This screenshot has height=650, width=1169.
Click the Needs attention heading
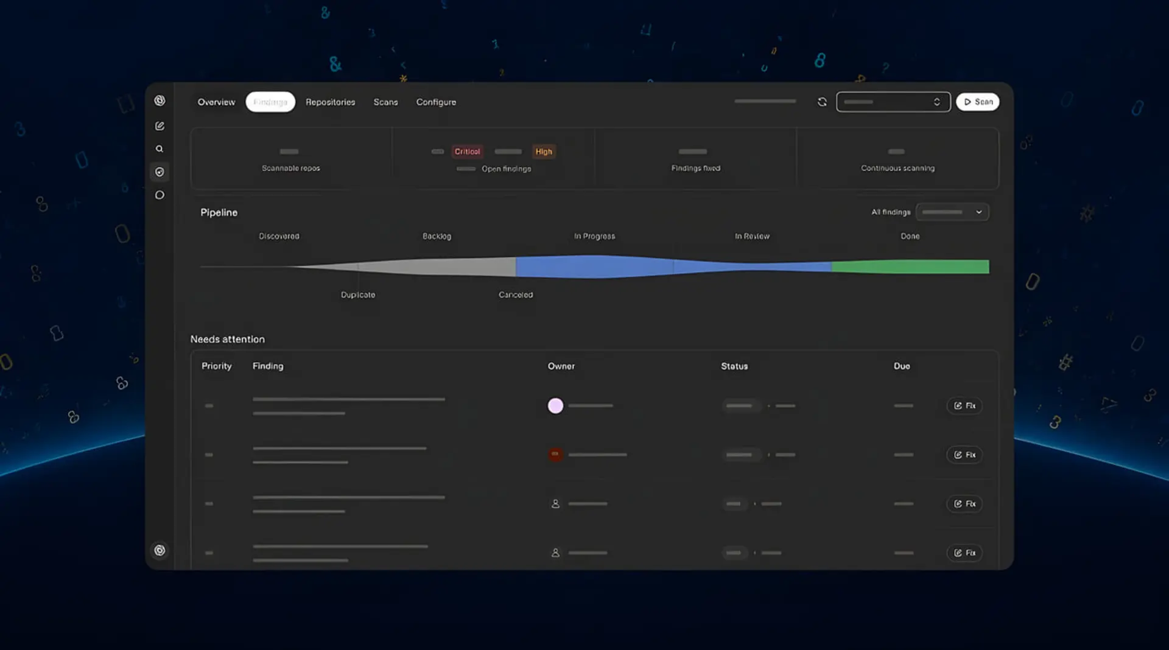[228, 339]
